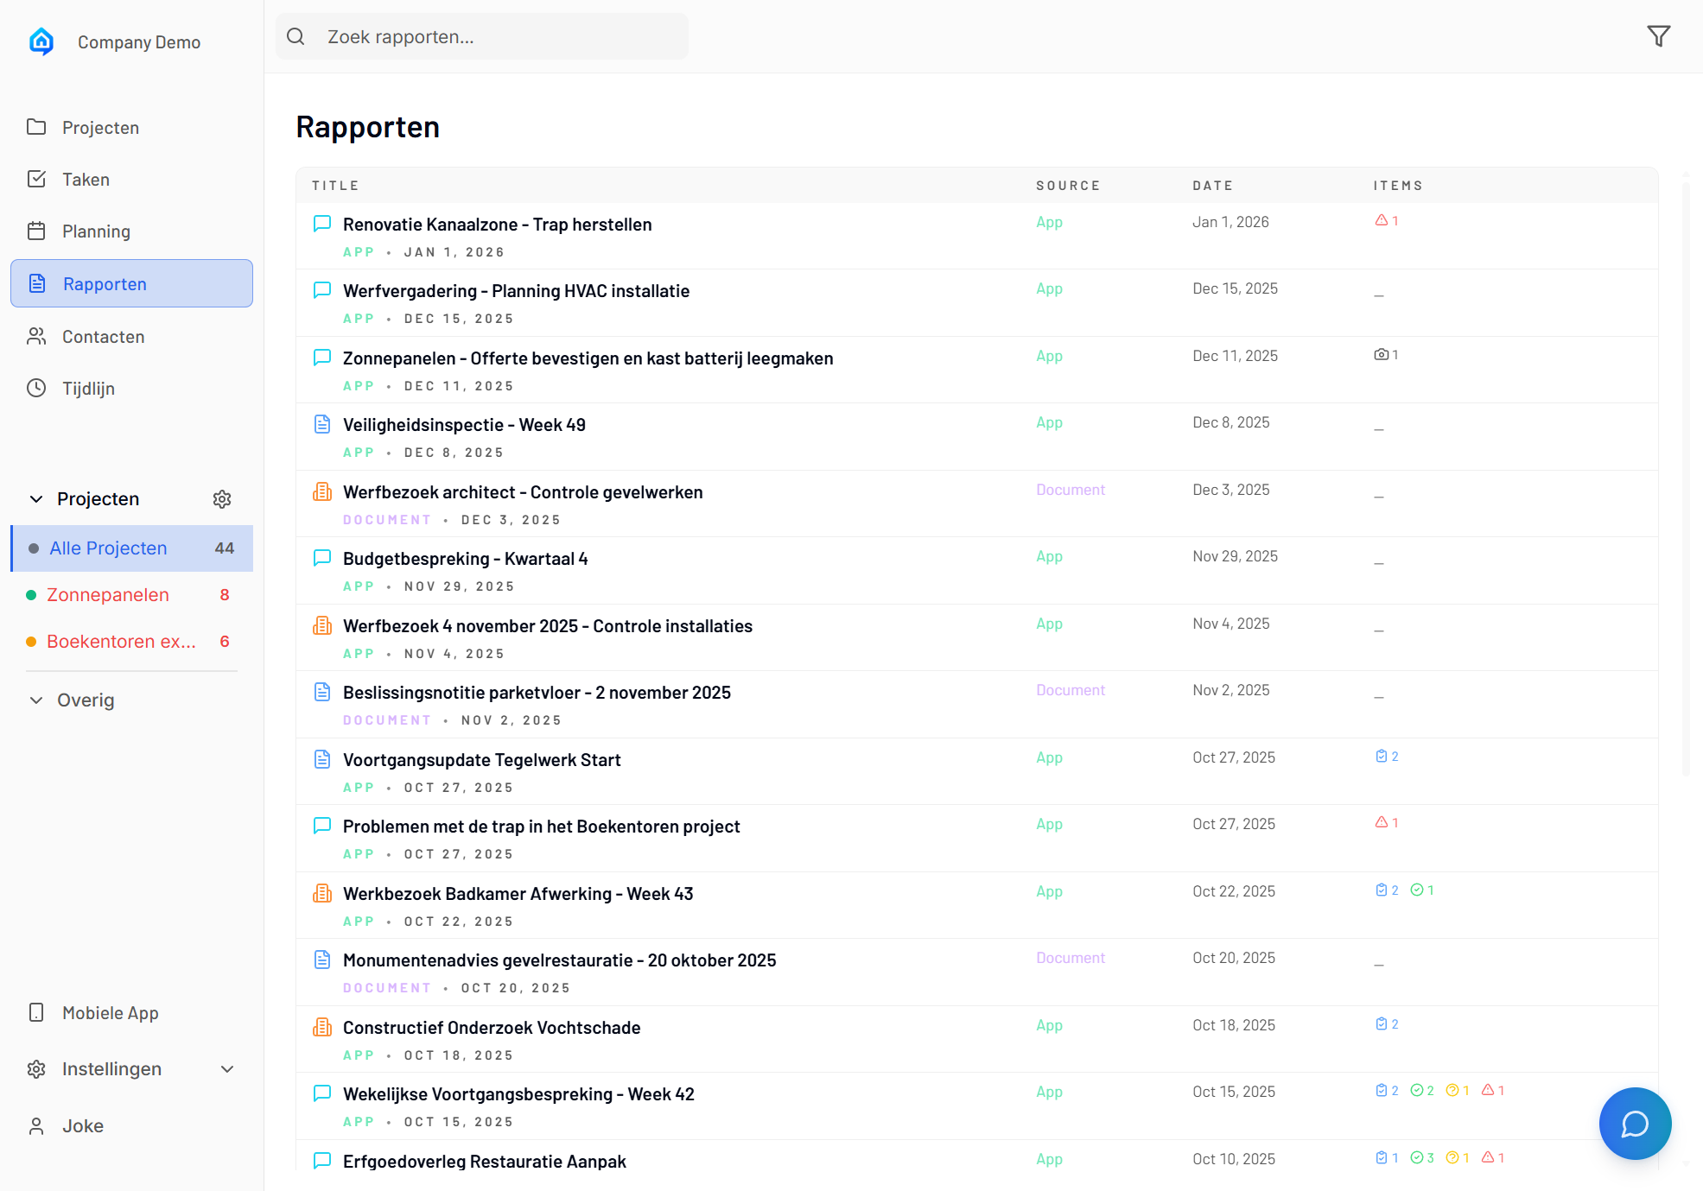Click chat icon of Budgetbespreking Kwartaal 4
The image size is (1703, 1191).
(322, 558)
